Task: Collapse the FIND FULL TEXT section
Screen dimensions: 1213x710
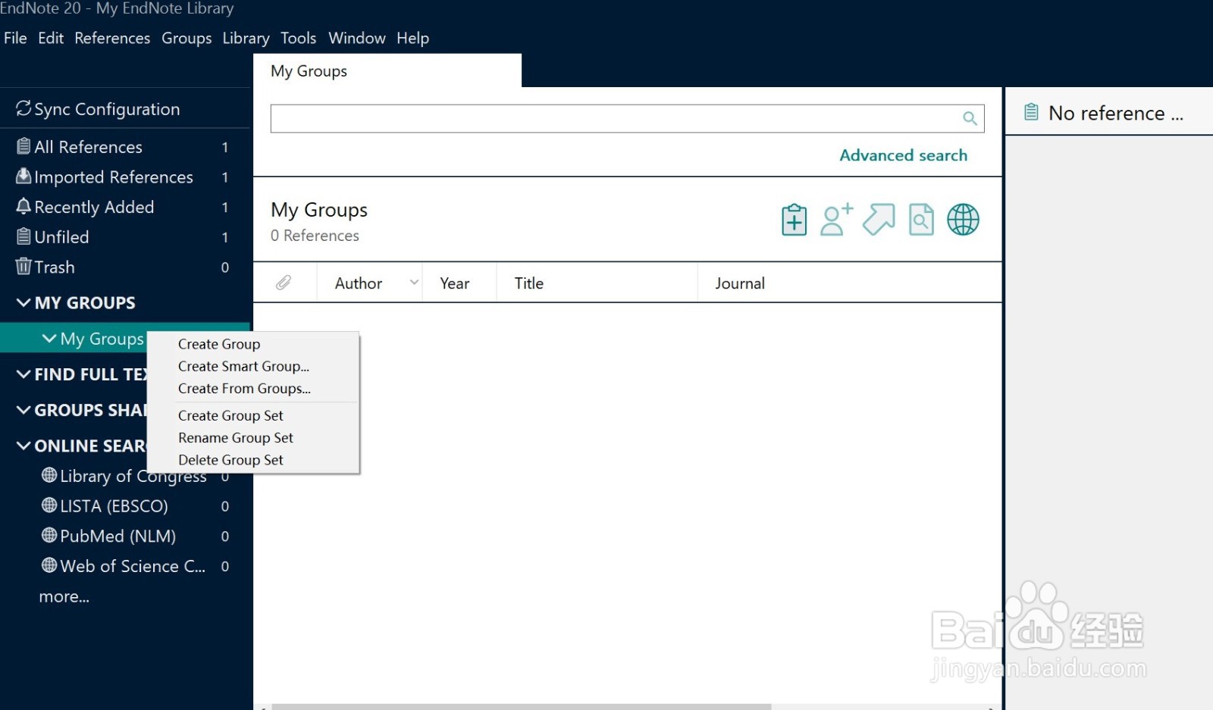Action: point(24,374)
